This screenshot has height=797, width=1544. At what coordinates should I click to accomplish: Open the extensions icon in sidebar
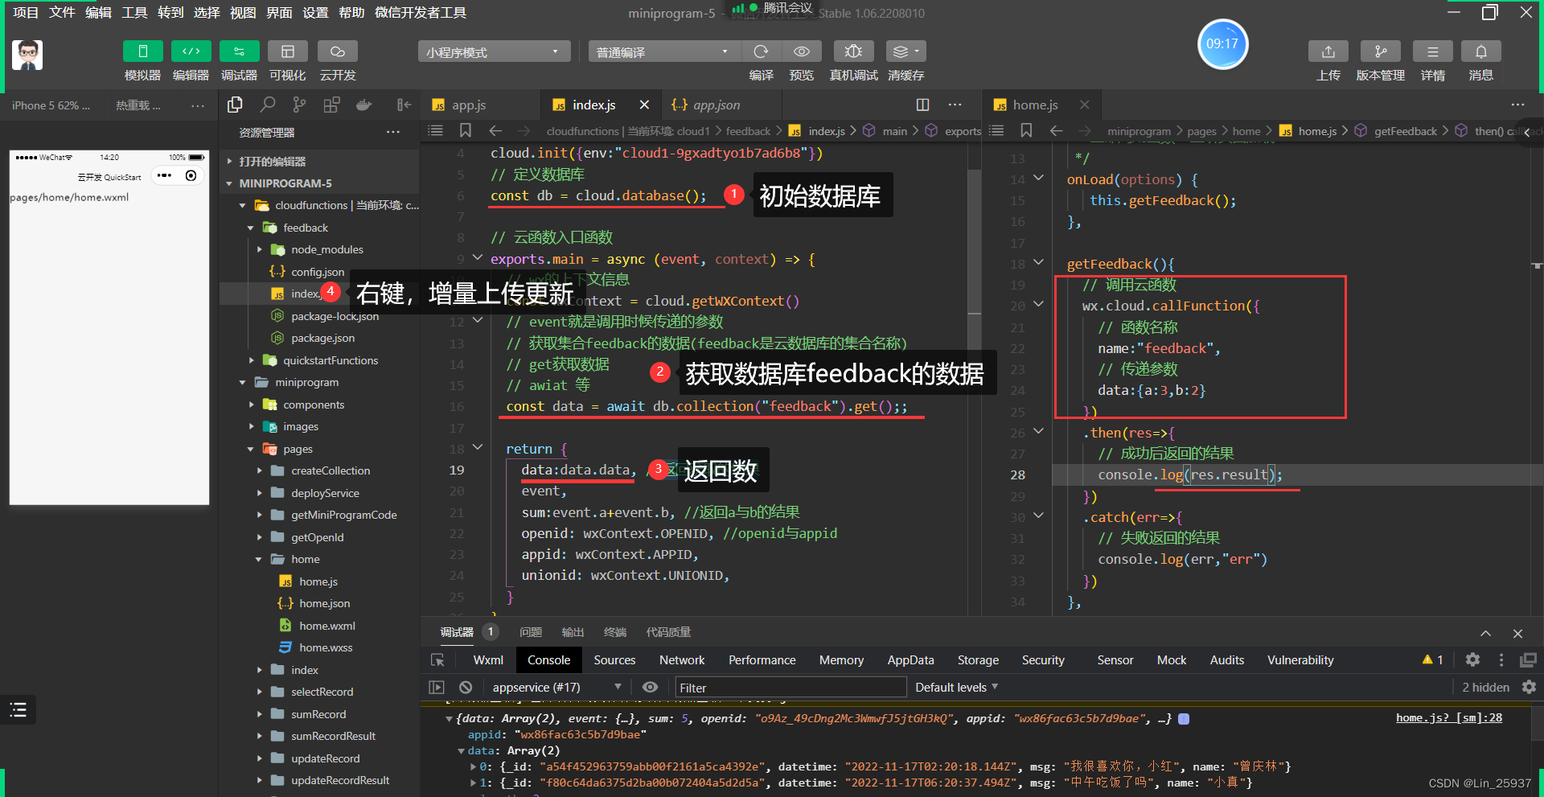[331, 105]
